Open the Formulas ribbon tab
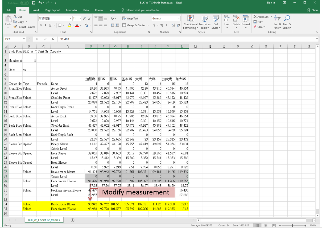 coord(71,10)
